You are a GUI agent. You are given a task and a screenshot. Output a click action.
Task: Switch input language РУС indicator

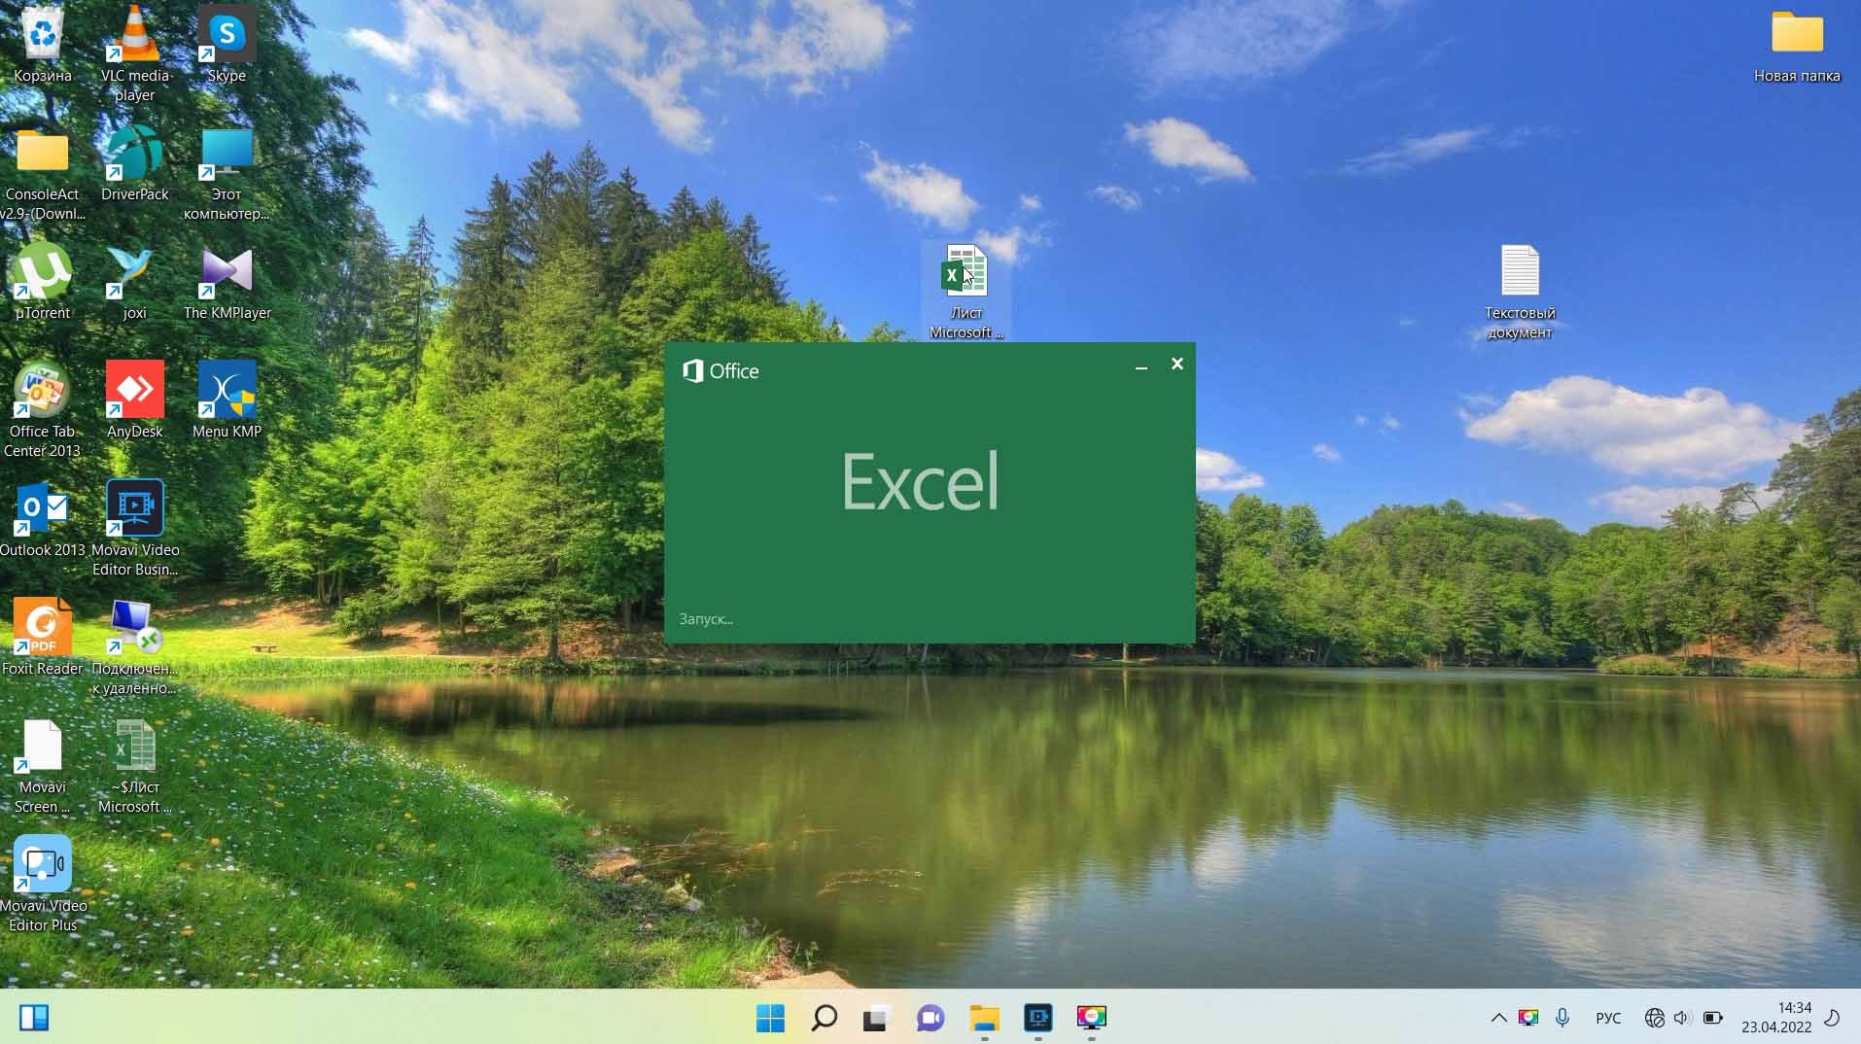1608,1018
